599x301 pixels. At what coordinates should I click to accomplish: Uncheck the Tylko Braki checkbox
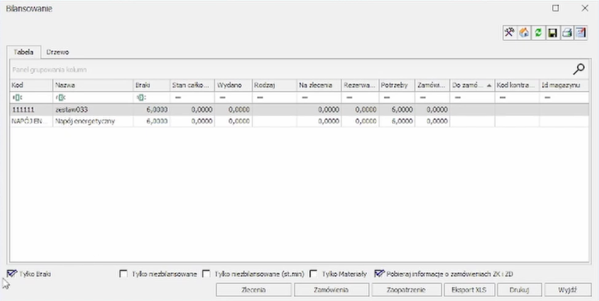tap(12, 273)
